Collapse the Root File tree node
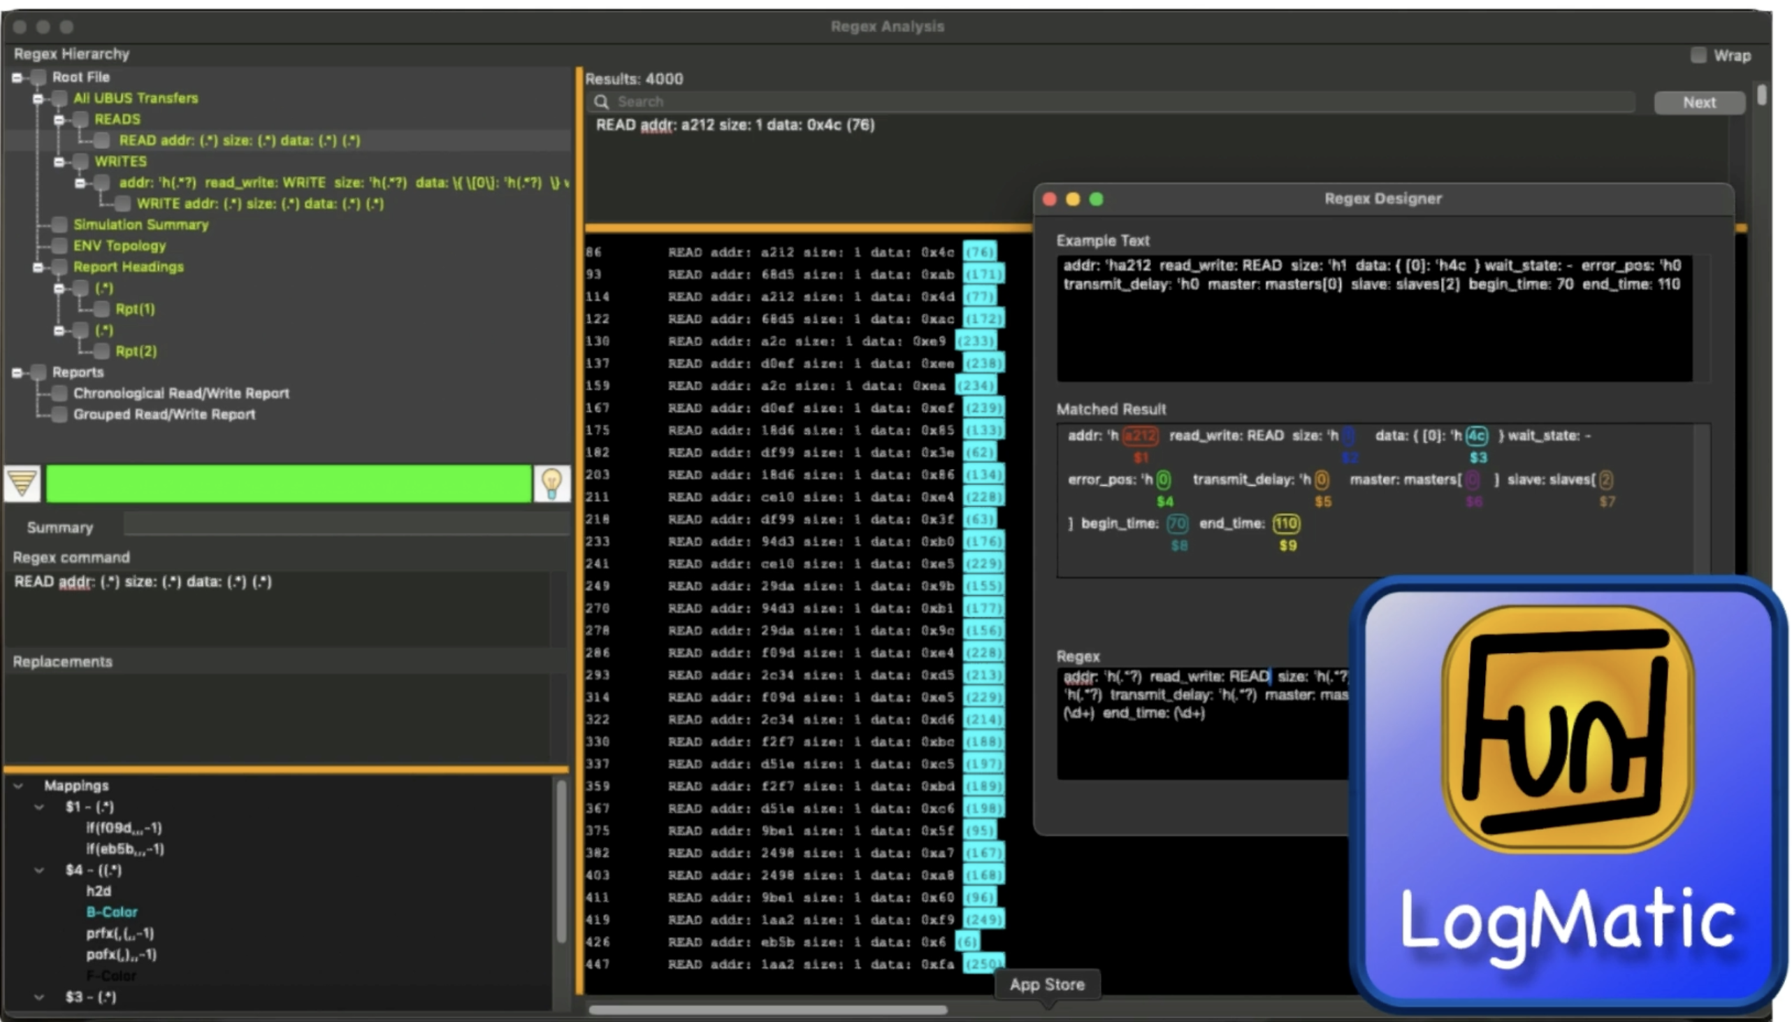 click(17, 77)
